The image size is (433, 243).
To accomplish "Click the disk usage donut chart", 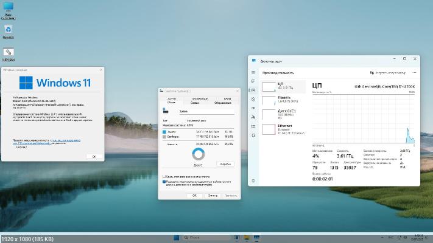I will pyautogui.click(x=199, y=154).
